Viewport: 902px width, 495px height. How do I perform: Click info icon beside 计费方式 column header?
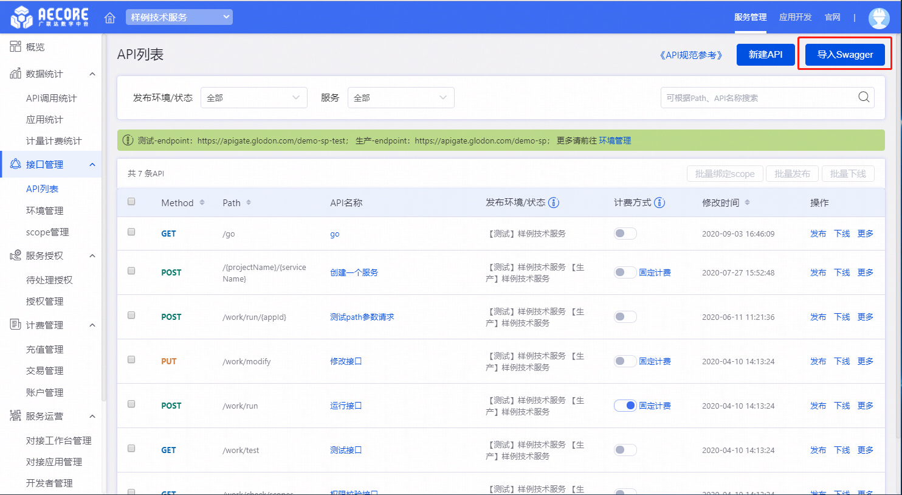659,202
